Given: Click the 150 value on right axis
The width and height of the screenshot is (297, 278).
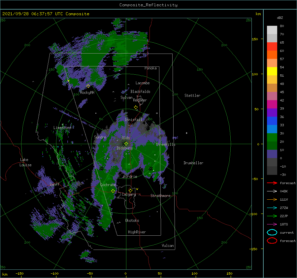Looking at the screenshot, I should 255,39.
